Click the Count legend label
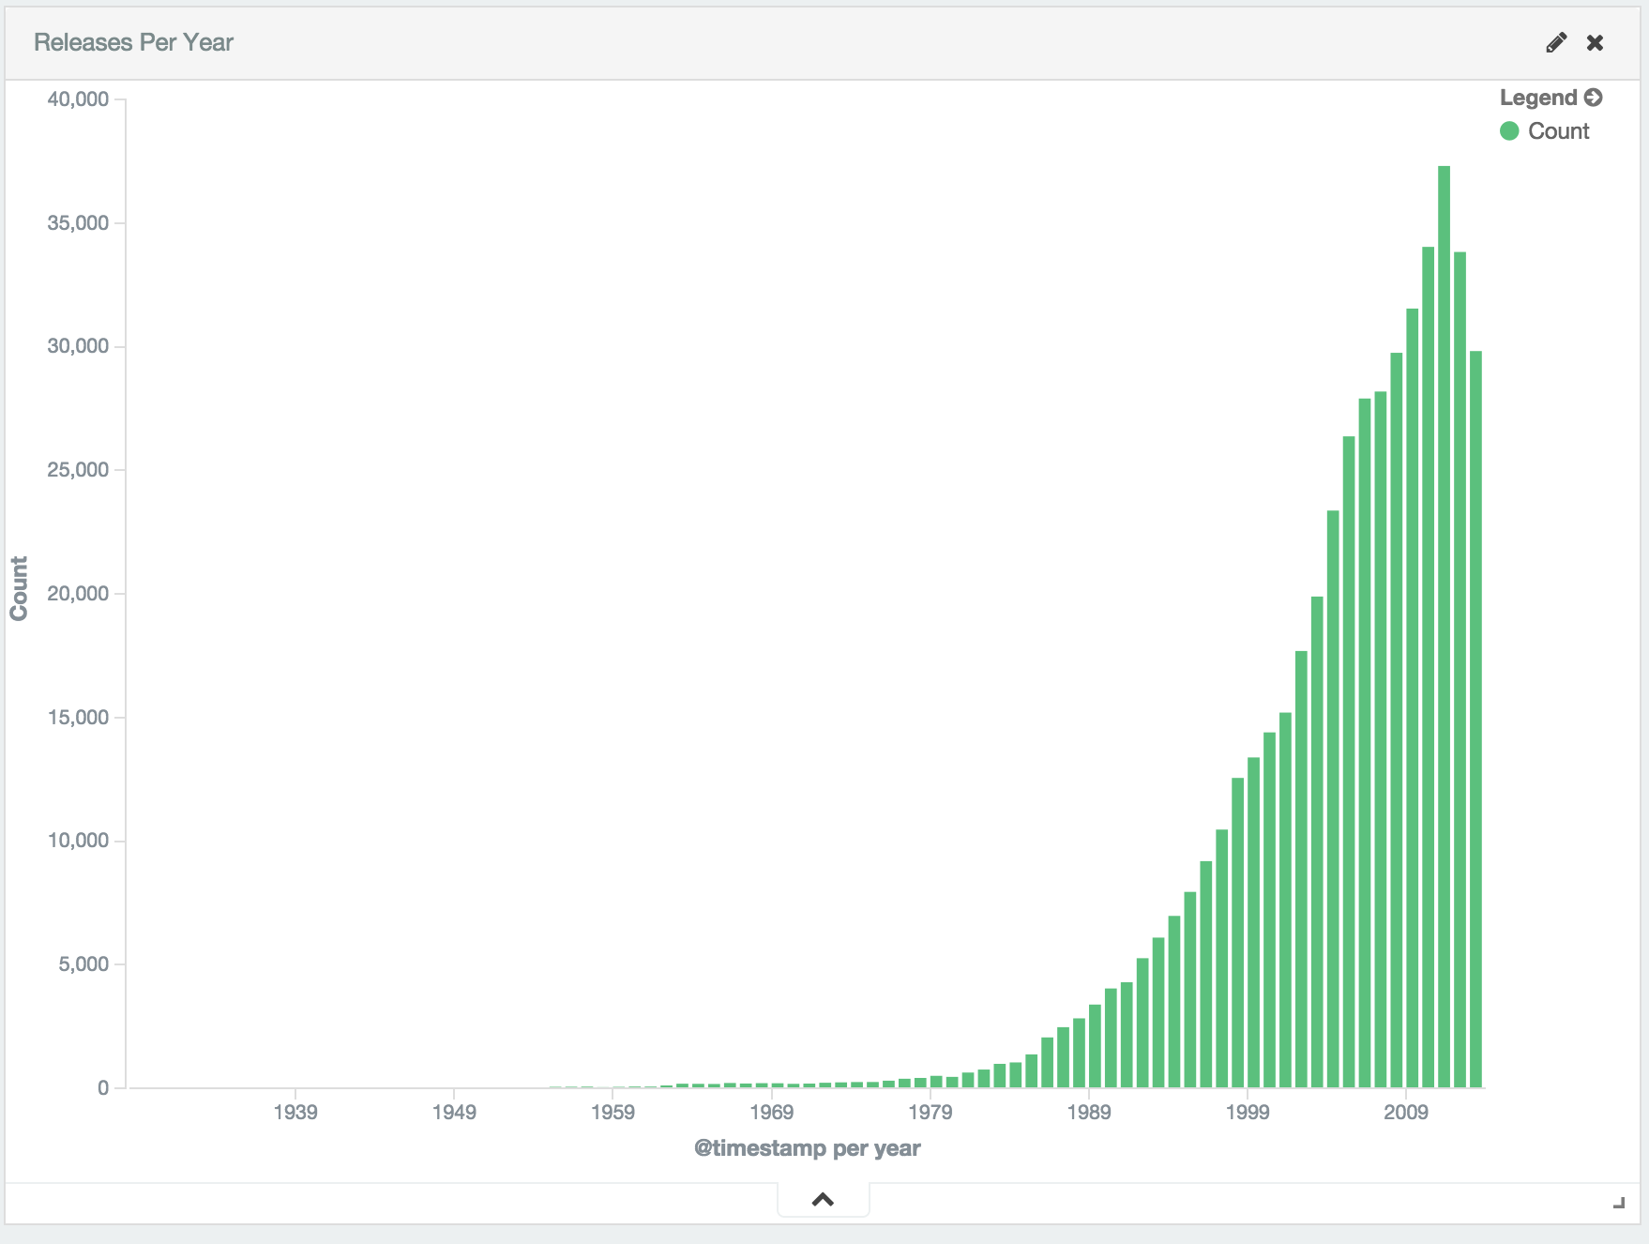Viewport: 1649px width, 1244px height. click(1558, 130)
